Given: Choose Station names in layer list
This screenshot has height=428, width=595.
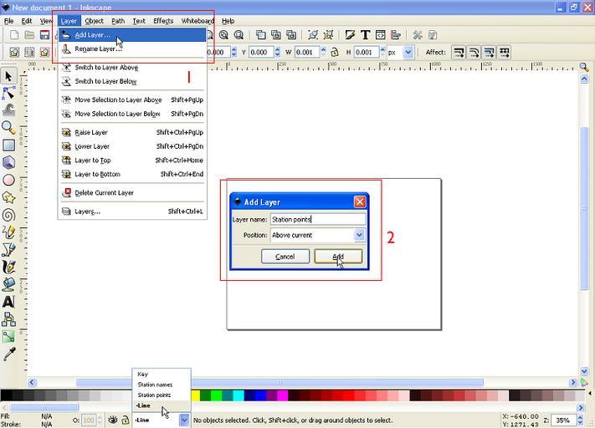Looking at the screenshot, I should pyautogui.click(x=162, y=385).
